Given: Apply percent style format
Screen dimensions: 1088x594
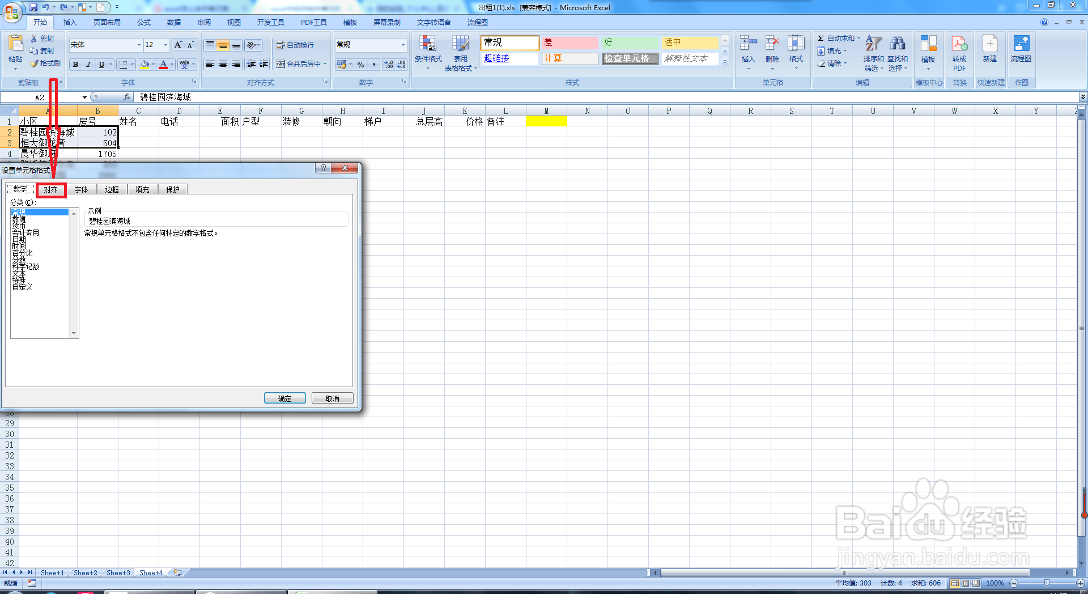Looking at the screenshot, I should coord(361,65).
